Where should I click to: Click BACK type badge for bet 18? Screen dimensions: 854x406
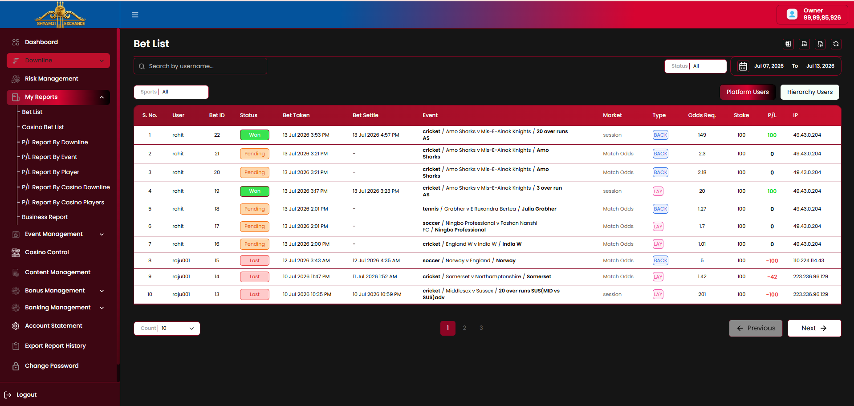pos(660,209)
